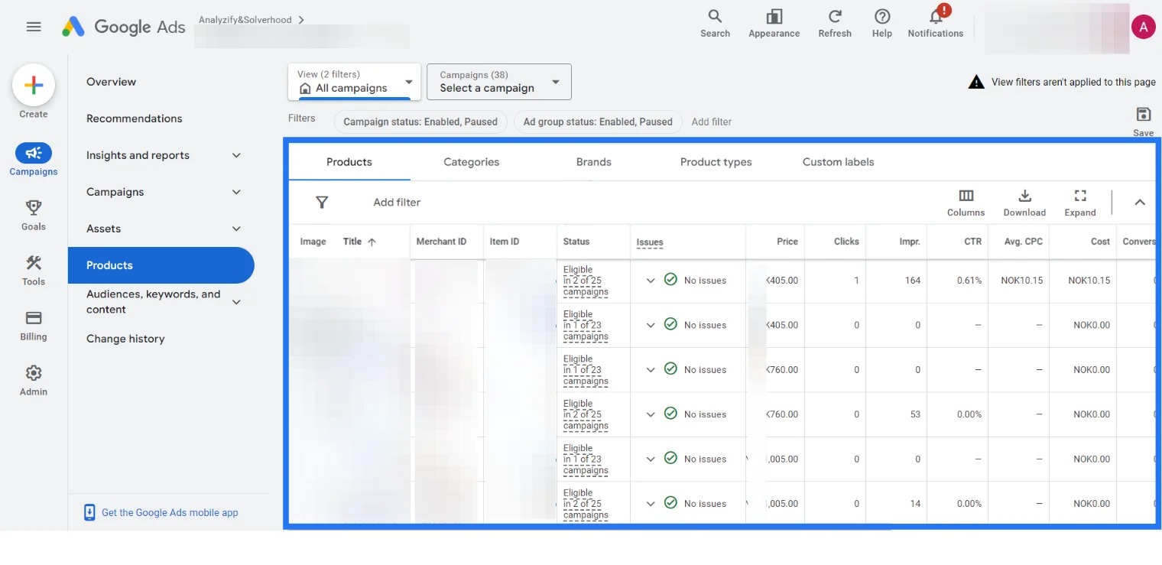Expand Audiences, keywords, and content
Viewport: 1162px width, 565px height.
click(236, 302)
